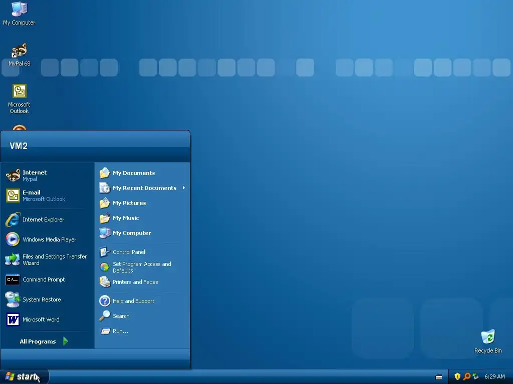Viewport: 513px width, 384px height.
Task: Open Search from Start menu
Action: 142,316
